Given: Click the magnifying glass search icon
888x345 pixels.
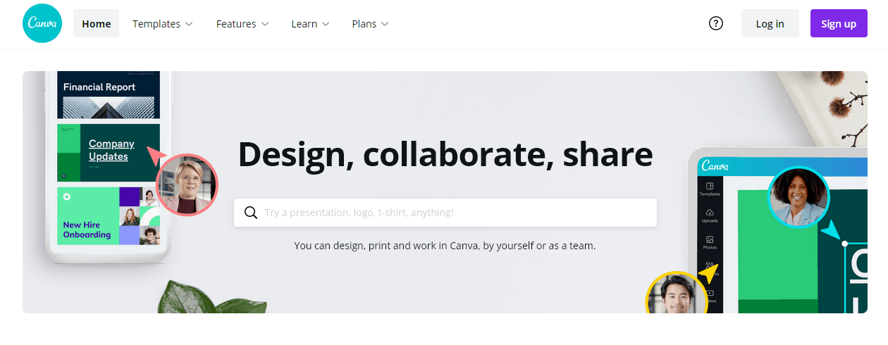Looking at the screenshot, I should (x=251, y=213).
